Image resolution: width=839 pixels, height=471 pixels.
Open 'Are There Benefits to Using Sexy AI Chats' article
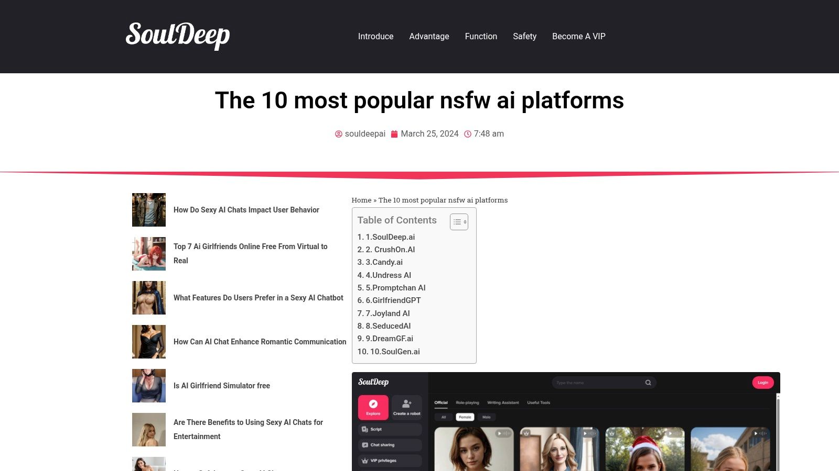pyautogui.click(x=249, y=429)
